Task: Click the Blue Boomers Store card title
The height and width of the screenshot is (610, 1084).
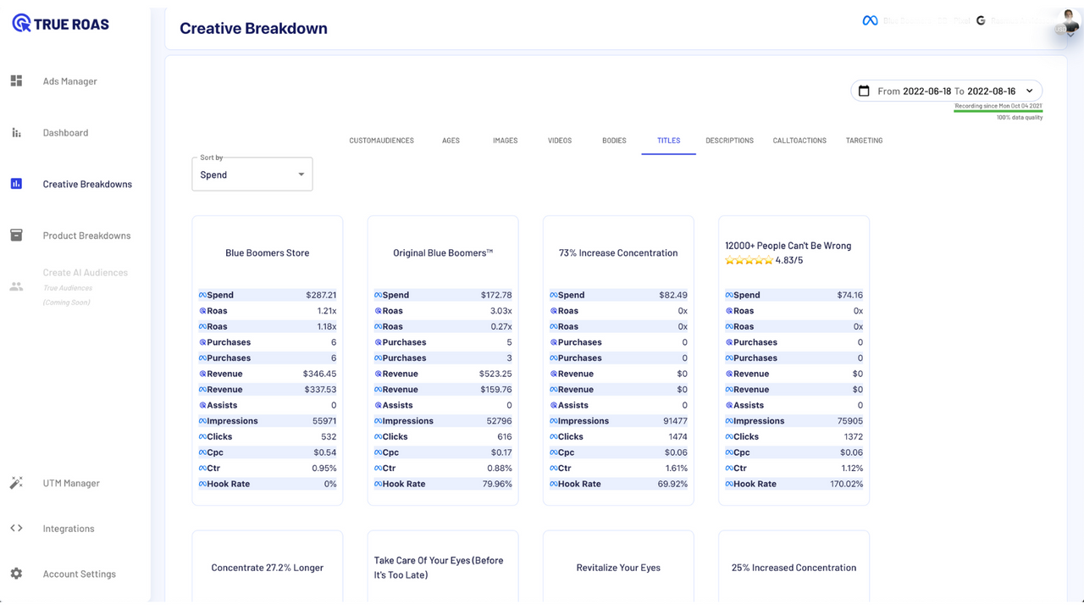Action: (x=267, y=252)
